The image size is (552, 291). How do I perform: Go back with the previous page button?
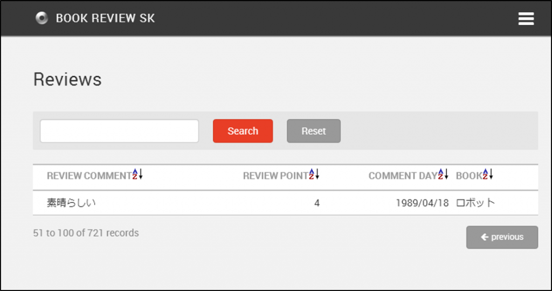[x=502, y=237]
